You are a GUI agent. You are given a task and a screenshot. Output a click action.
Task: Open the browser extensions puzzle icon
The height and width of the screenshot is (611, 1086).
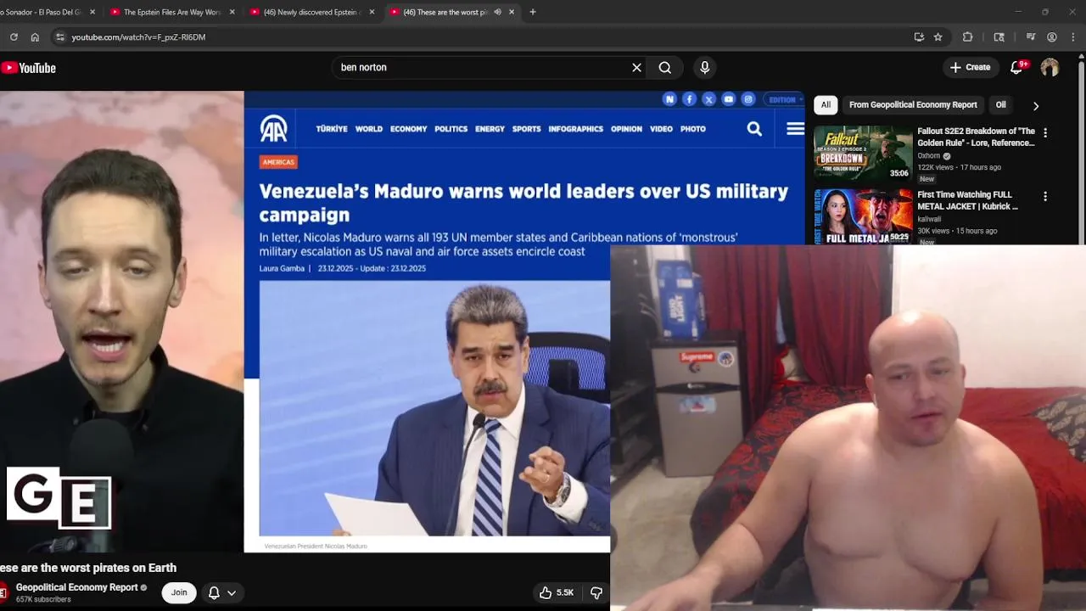(967, 37)
